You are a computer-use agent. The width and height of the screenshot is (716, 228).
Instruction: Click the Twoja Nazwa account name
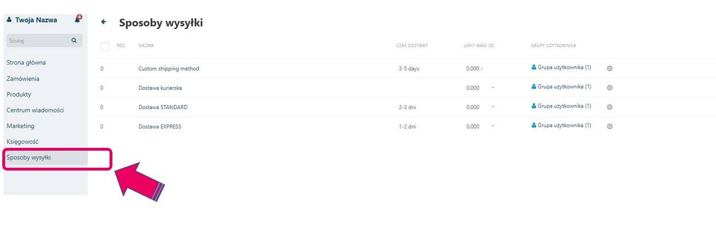(x=35, y=20)
